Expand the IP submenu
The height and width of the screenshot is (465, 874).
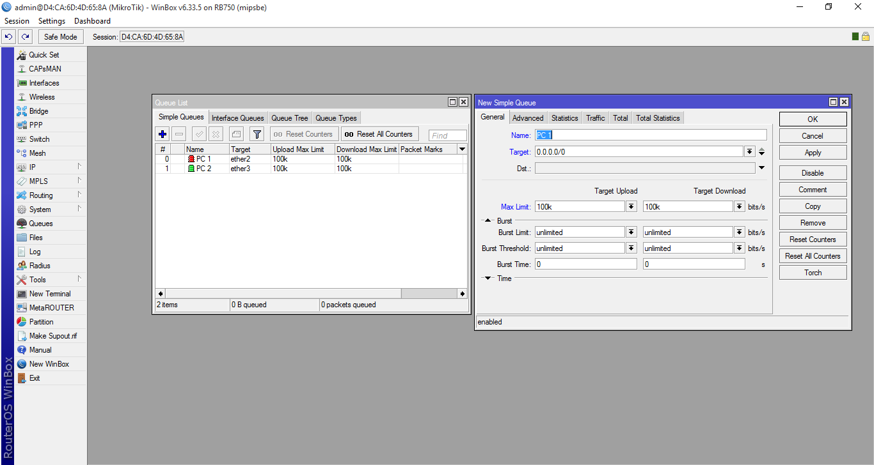[79, 167]
